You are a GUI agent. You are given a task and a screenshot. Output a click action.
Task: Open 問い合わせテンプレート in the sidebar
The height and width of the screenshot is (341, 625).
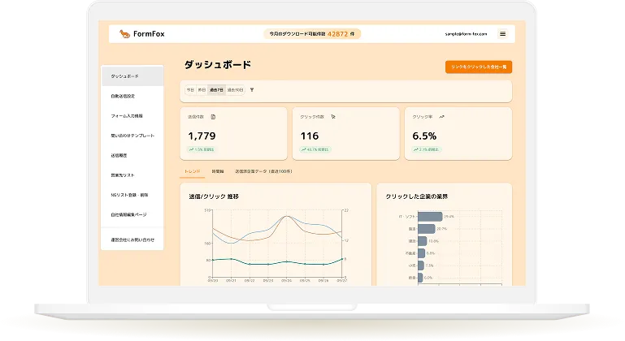[x=132, y=136]
